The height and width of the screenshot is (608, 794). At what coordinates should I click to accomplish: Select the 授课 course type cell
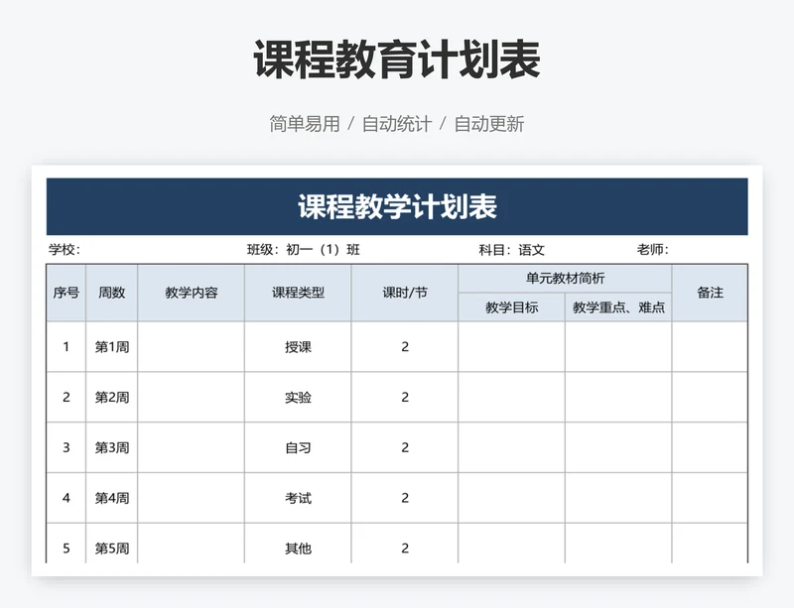(x=298, y=347)
